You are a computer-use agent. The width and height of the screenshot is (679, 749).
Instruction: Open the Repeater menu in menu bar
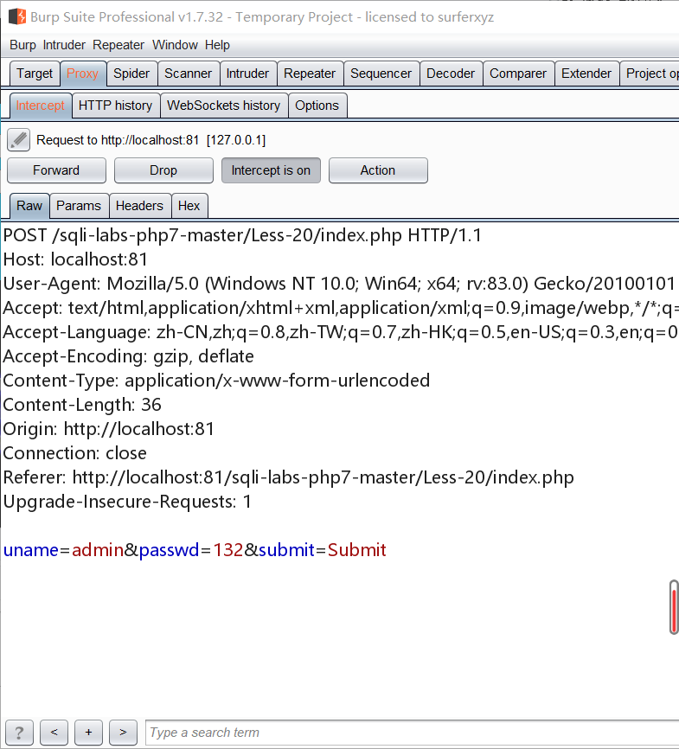(119, 45)
